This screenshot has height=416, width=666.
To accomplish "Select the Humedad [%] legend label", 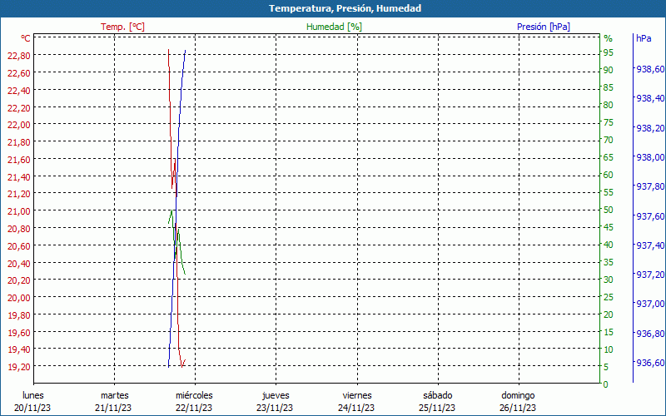I will pos(335,27).
